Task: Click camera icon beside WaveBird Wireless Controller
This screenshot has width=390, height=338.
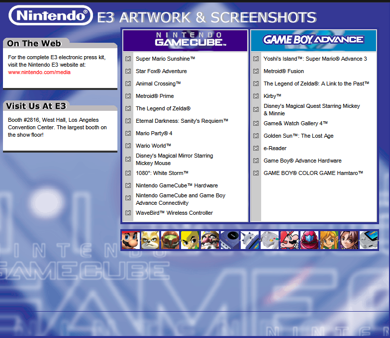Action: tap(128, 213)
